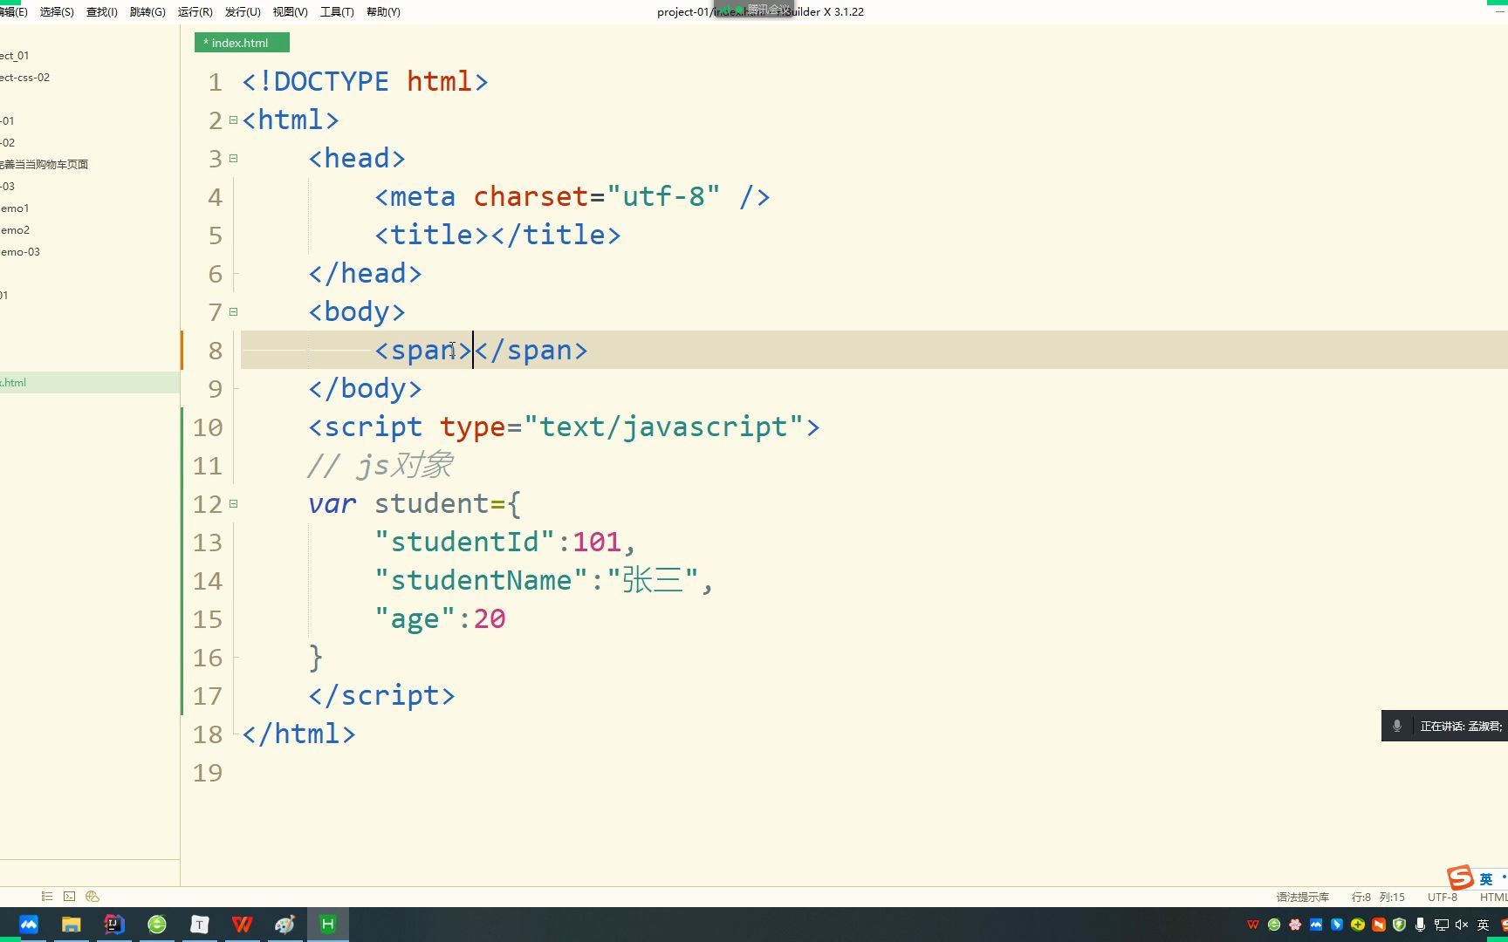Open 360 browser from the taskbar
Viewport: 1508px width, 942px height.
pyautogui.click(x=157, y=925)
